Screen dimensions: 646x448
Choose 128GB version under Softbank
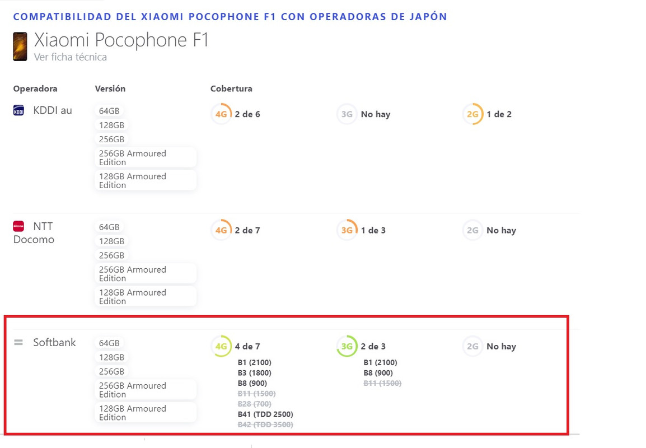tap(111, 357)
